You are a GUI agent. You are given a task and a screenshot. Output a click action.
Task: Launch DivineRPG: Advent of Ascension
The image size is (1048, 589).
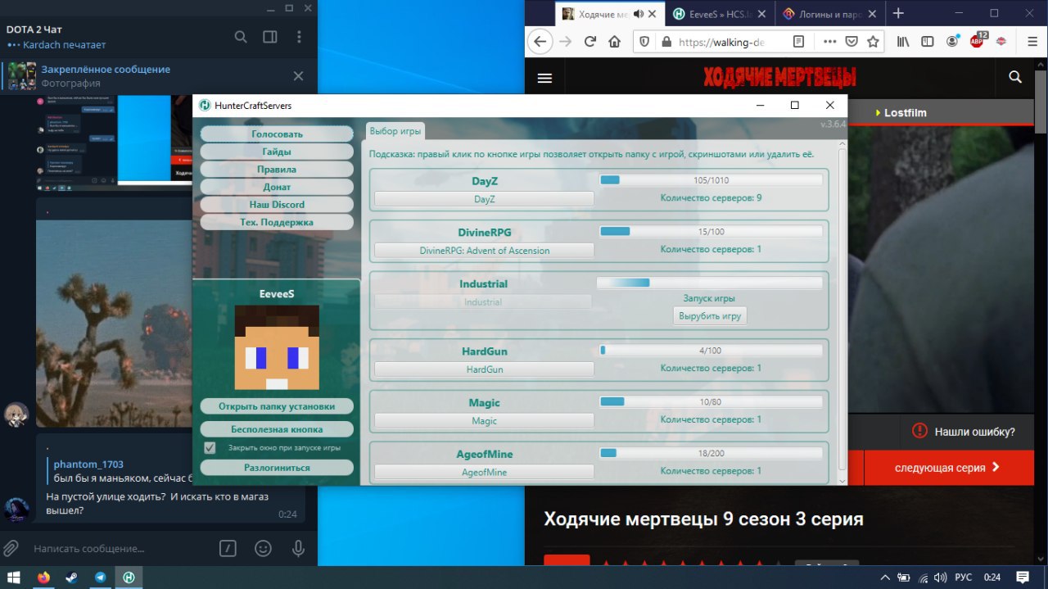coord(484,251)
